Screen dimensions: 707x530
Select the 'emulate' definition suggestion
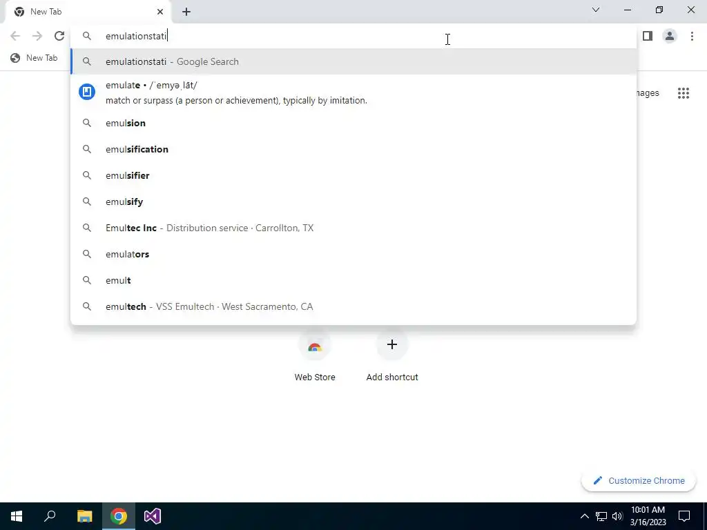[x=353, y=92]
